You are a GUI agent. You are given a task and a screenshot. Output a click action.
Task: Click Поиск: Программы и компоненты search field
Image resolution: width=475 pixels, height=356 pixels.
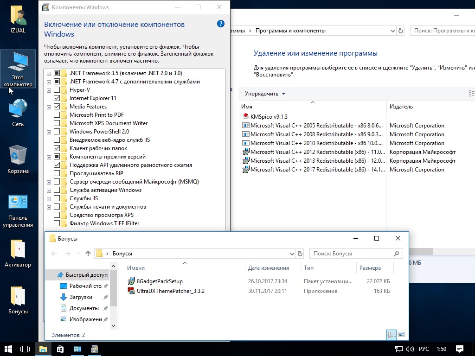click(442, 31)
